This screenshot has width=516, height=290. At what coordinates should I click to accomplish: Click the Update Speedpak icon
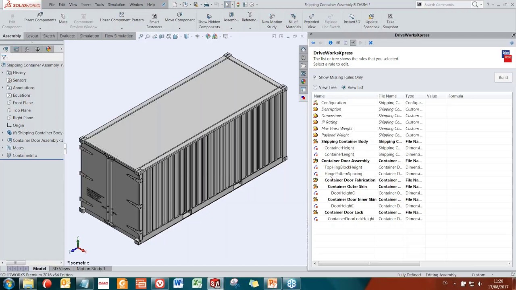point(371,17)
